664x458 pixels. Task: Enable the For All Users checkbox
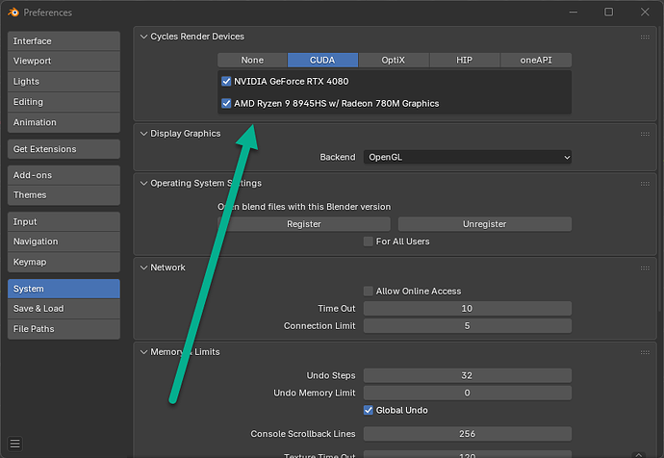click(369, 242)
